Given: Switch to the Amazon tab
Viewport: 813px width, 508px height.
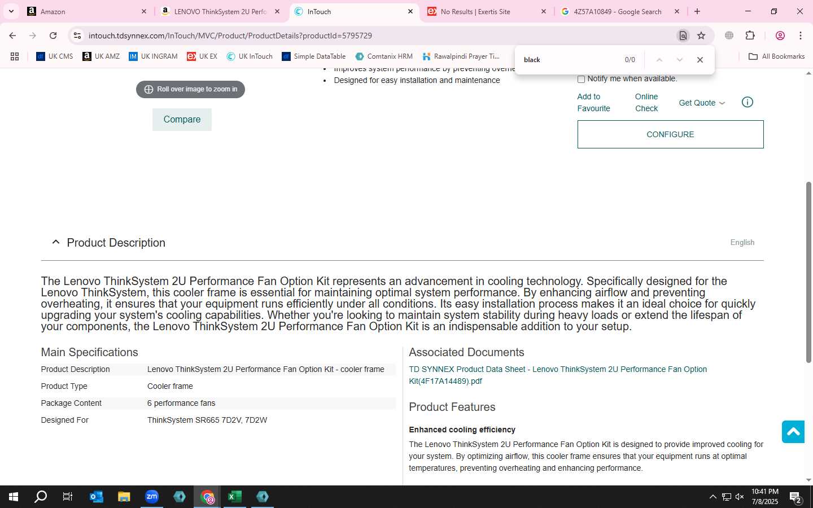Looking at the screenshot, I should click(x=87, y=11).
